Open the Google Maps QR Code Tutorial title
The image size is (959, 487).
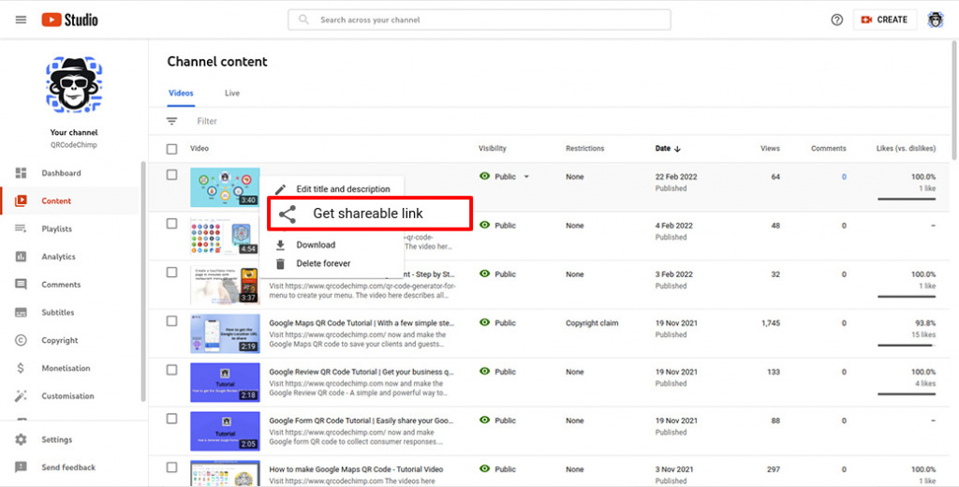pyautogui.click(x=361, y=323)
